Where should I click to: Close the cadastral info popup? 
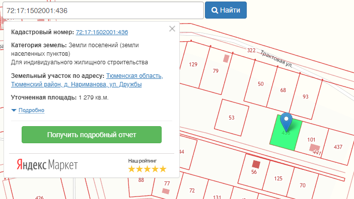pyautogui.click(x=172, y=29)
